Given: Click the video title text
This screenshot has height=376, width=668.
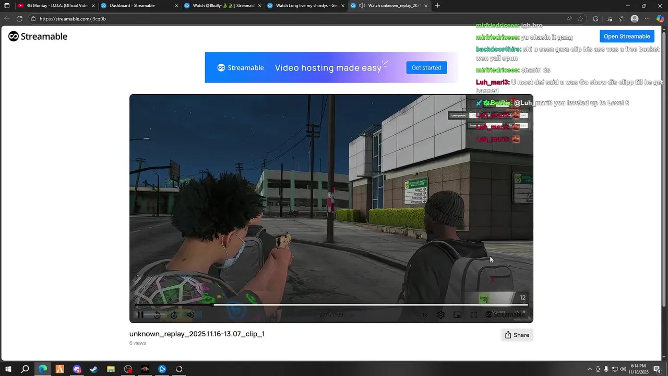Looking at the screenshot, I should coord(197,334).
